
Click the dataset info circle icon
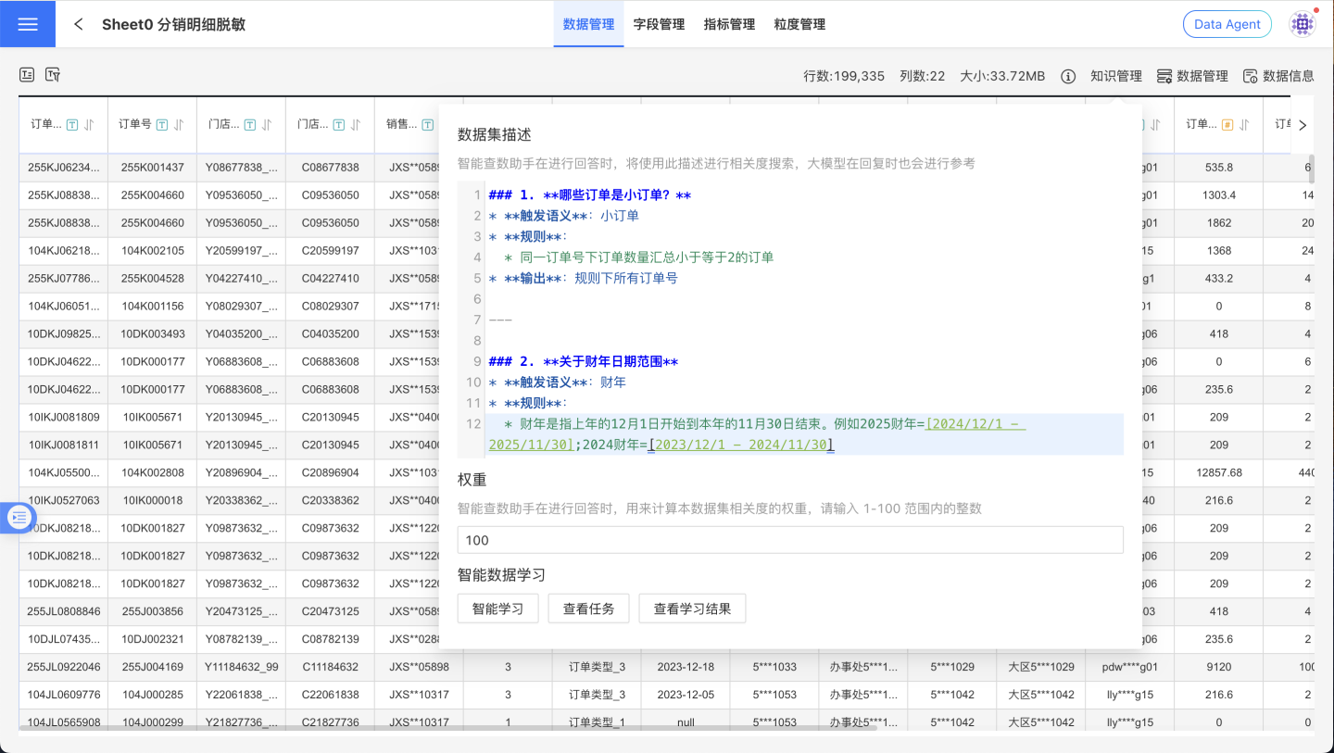tap(1068, 76)
